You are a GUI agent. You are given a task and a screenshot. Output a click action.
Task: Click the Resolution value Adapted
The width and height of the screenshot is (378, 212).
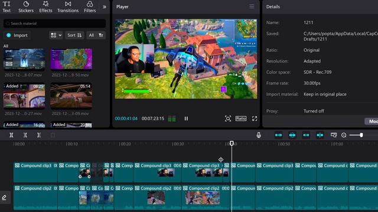[x=312, y=61]
